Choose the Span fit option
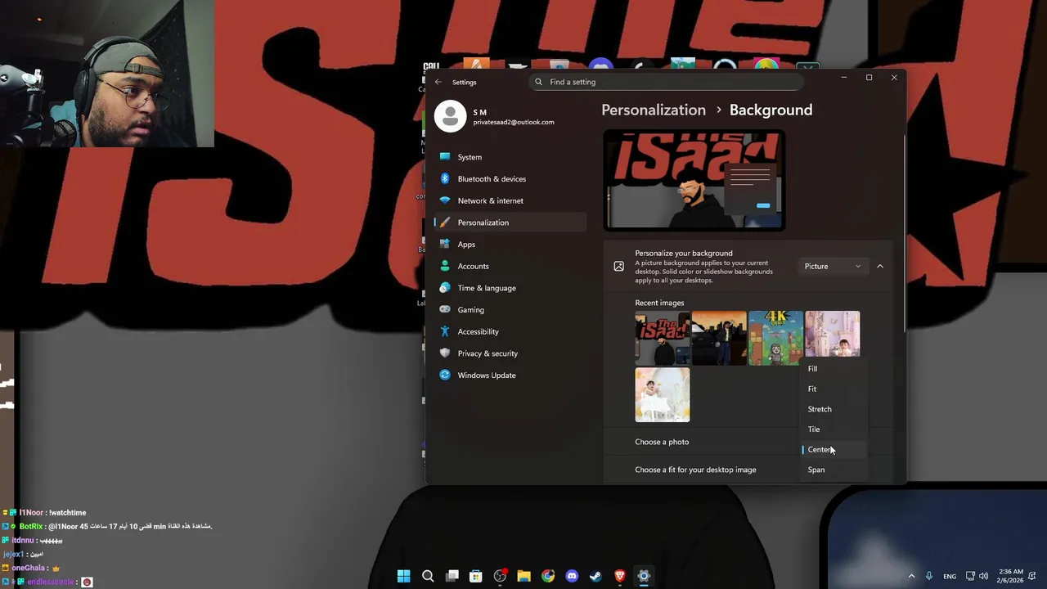Image resolution: width=1047 pixels, height=589 pixels. (x=833, y=470)
